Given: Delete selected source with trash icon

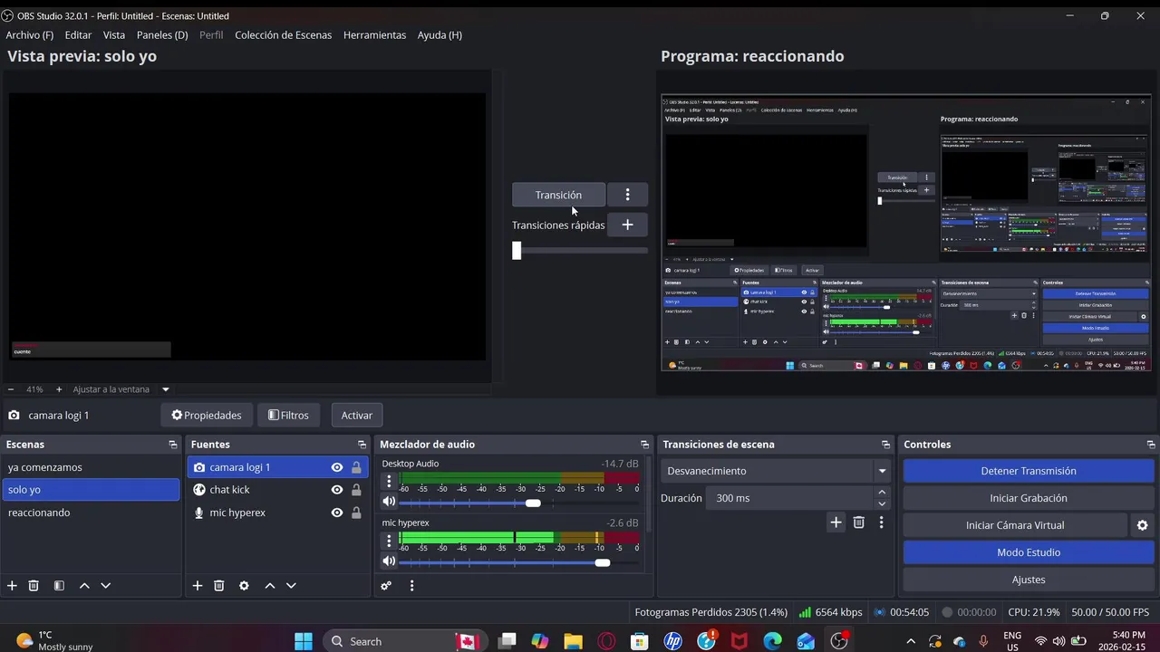Looking at the screenshot, I should coord(219,586).
